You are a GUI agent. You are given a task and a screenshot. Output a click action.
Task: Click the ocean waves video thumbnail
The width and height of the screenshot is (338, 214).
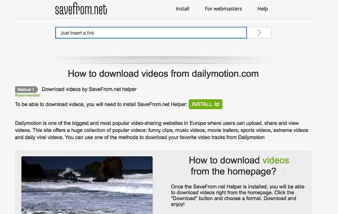click(x=87, y=185)
